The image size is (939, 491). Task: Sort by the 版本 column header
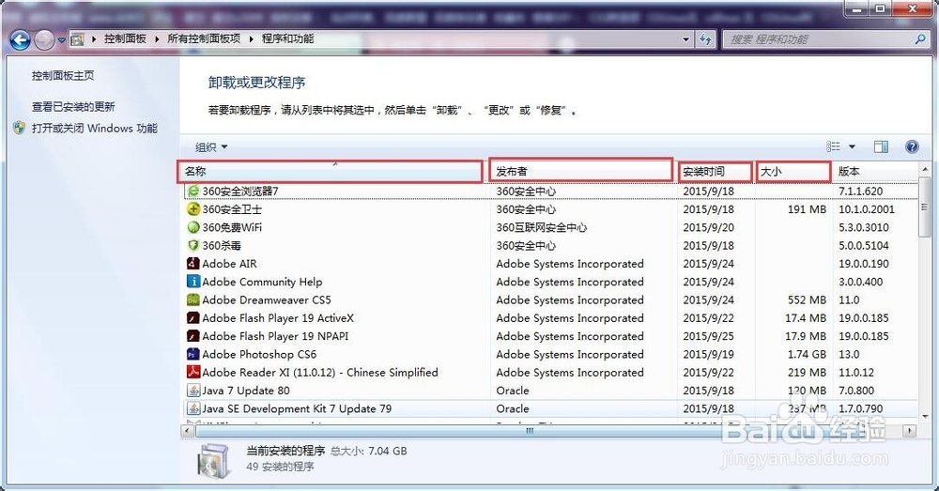[874, 171]
